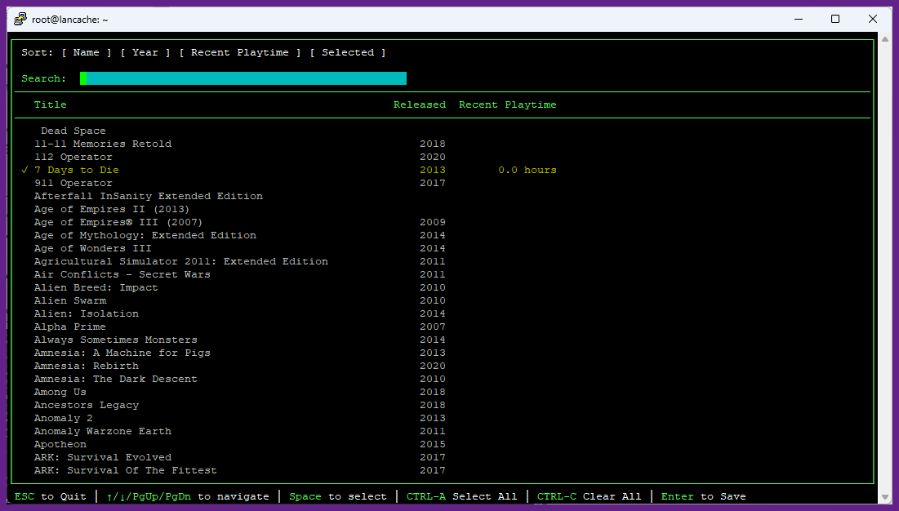This screenshot has height=511, width=899.
Task: Select the 112 Operator row
Action: pos(73,157)
